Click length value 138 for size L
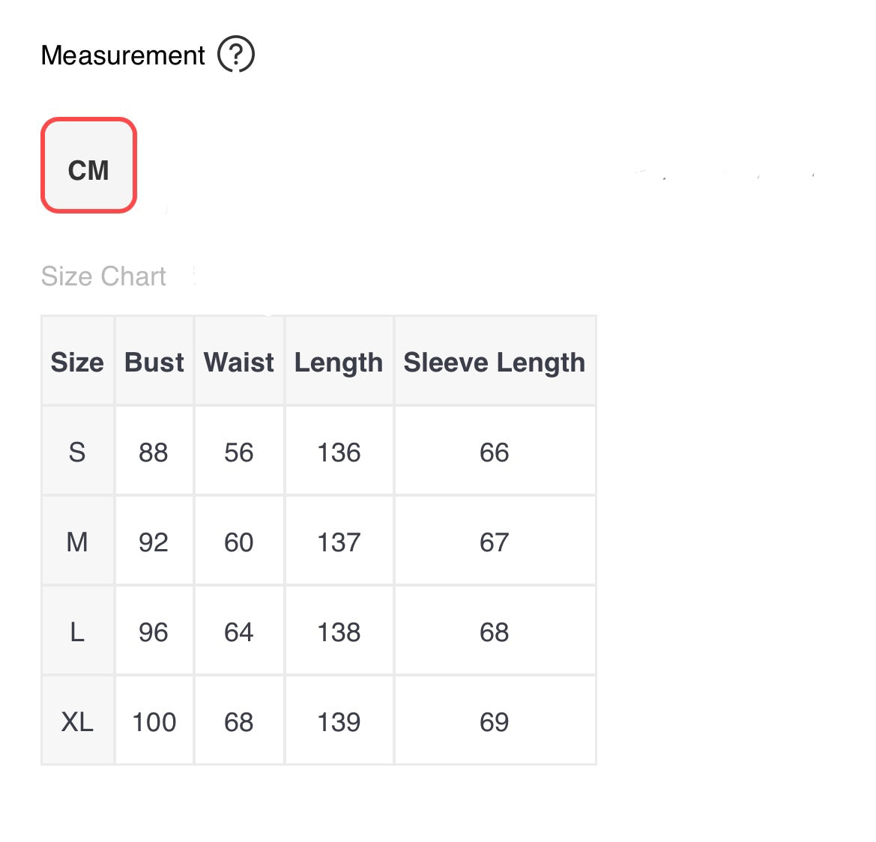Image resolution: width=876 pixels, height=842 pixels. pyautogui.click(x=339, y=632)
